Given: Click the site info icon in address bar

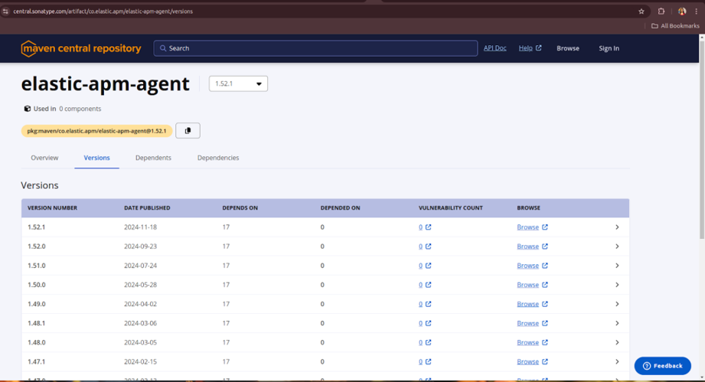Looking at the screenshot, I should [6, 11].
